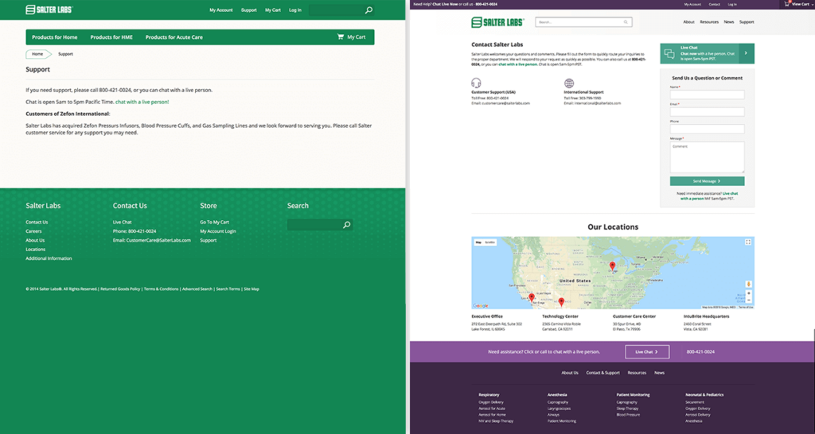815x434 pixels.
Task: Open Contact & Support in dark footer
Action: 603,373
